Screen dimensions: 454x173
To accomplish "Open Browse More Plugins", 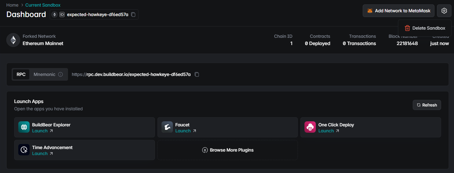I will (228, 150).
